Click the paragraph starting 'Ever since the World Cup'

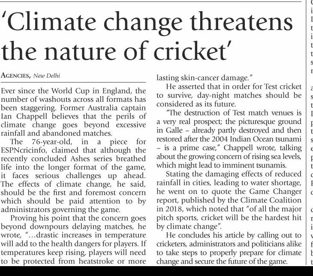(73, 112)
